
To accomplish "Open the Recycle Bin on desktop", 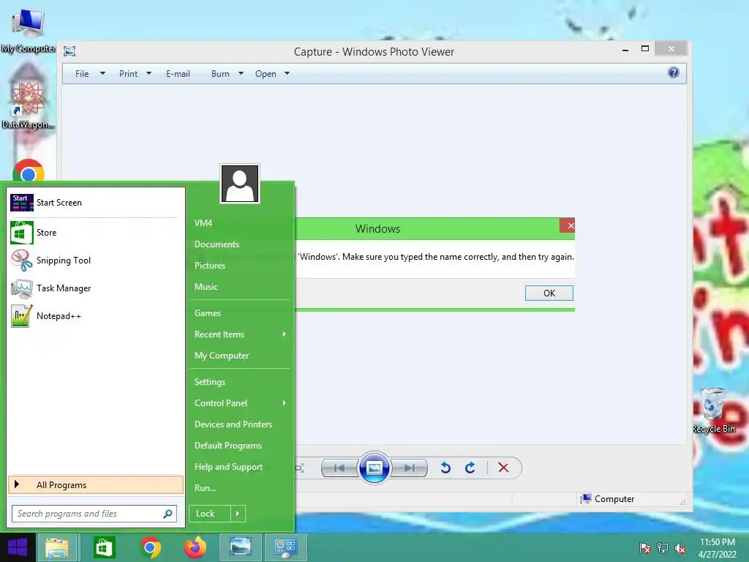I will click(714, 411).
